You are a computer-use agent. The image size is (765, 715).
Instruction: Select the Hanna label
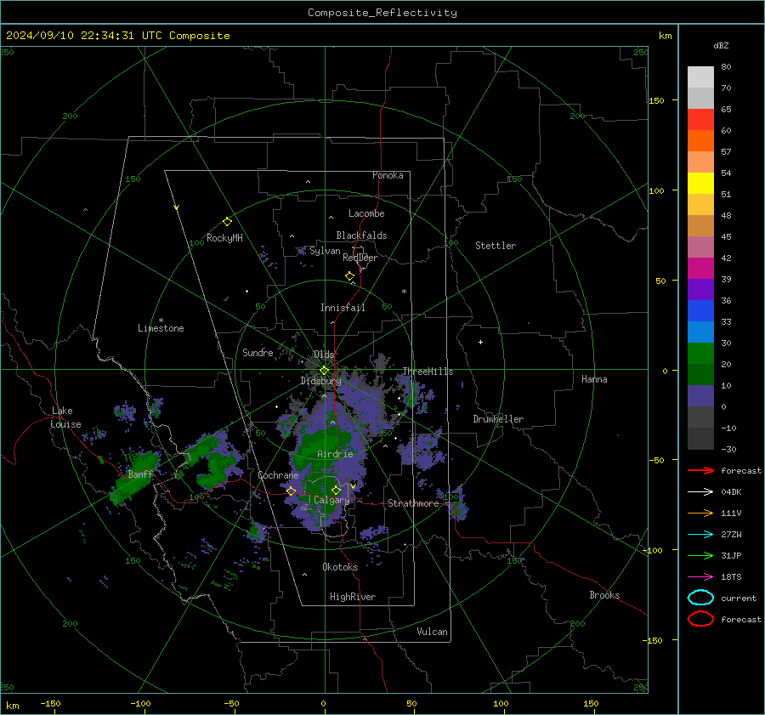[x=594, y=379]
